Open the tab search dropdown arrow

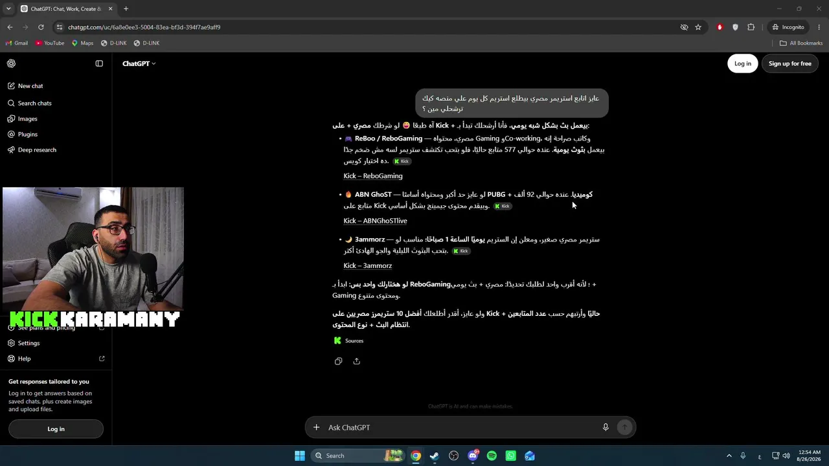tap(8, 9)
